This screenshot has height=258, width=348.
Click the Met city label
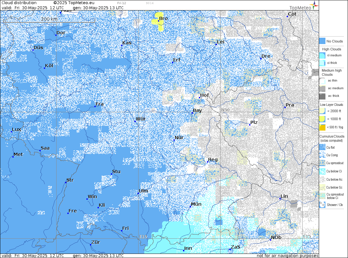(18, 154)
